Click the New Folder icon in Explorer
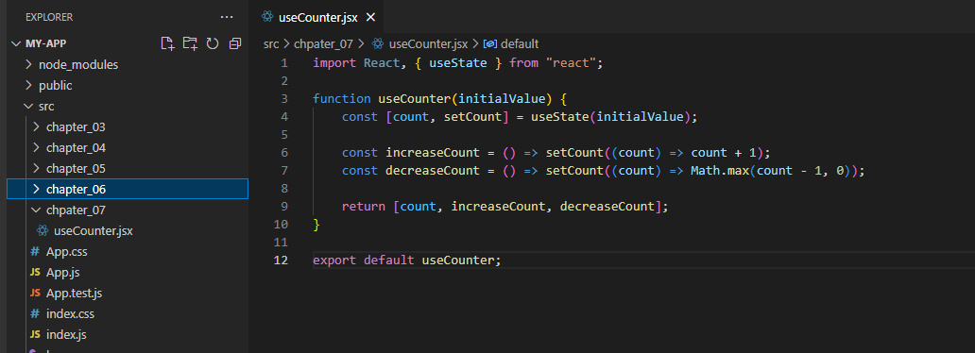This screenshot has height=353, width=975. pos(190,43)
